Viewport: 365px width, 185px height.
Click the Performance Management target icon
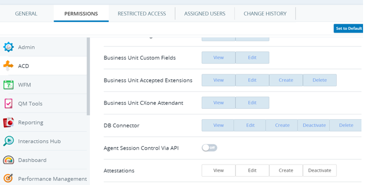click(8, 179)
